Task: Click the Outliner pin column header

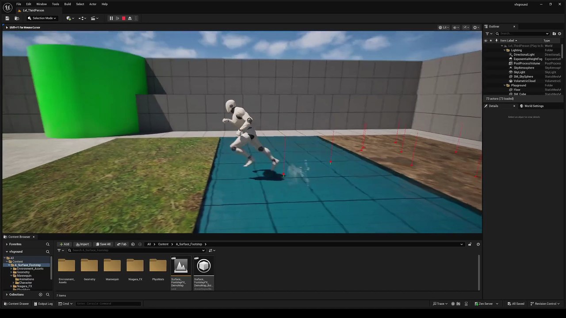Action: click(x=496, y=41)
